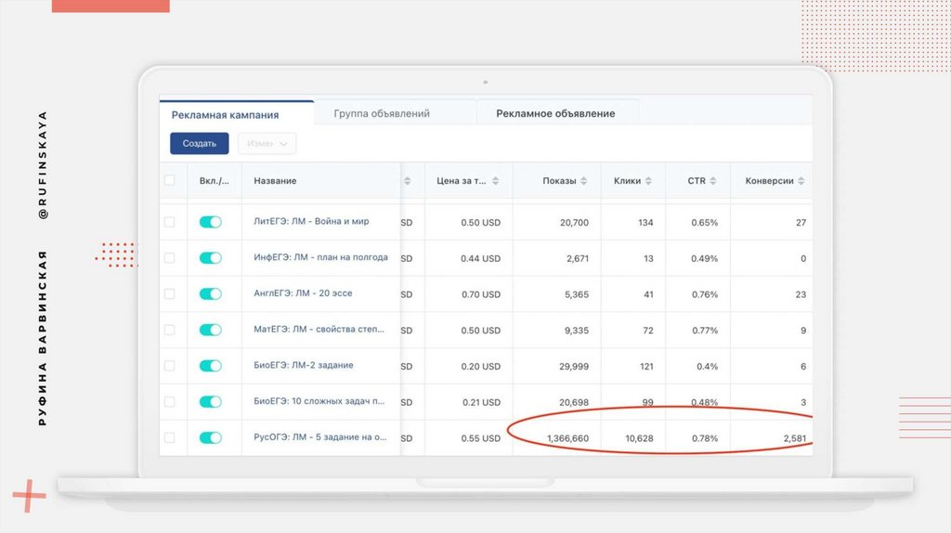
Task: Sort by the Показы column sort icon
Action: [x=584, y=181]
